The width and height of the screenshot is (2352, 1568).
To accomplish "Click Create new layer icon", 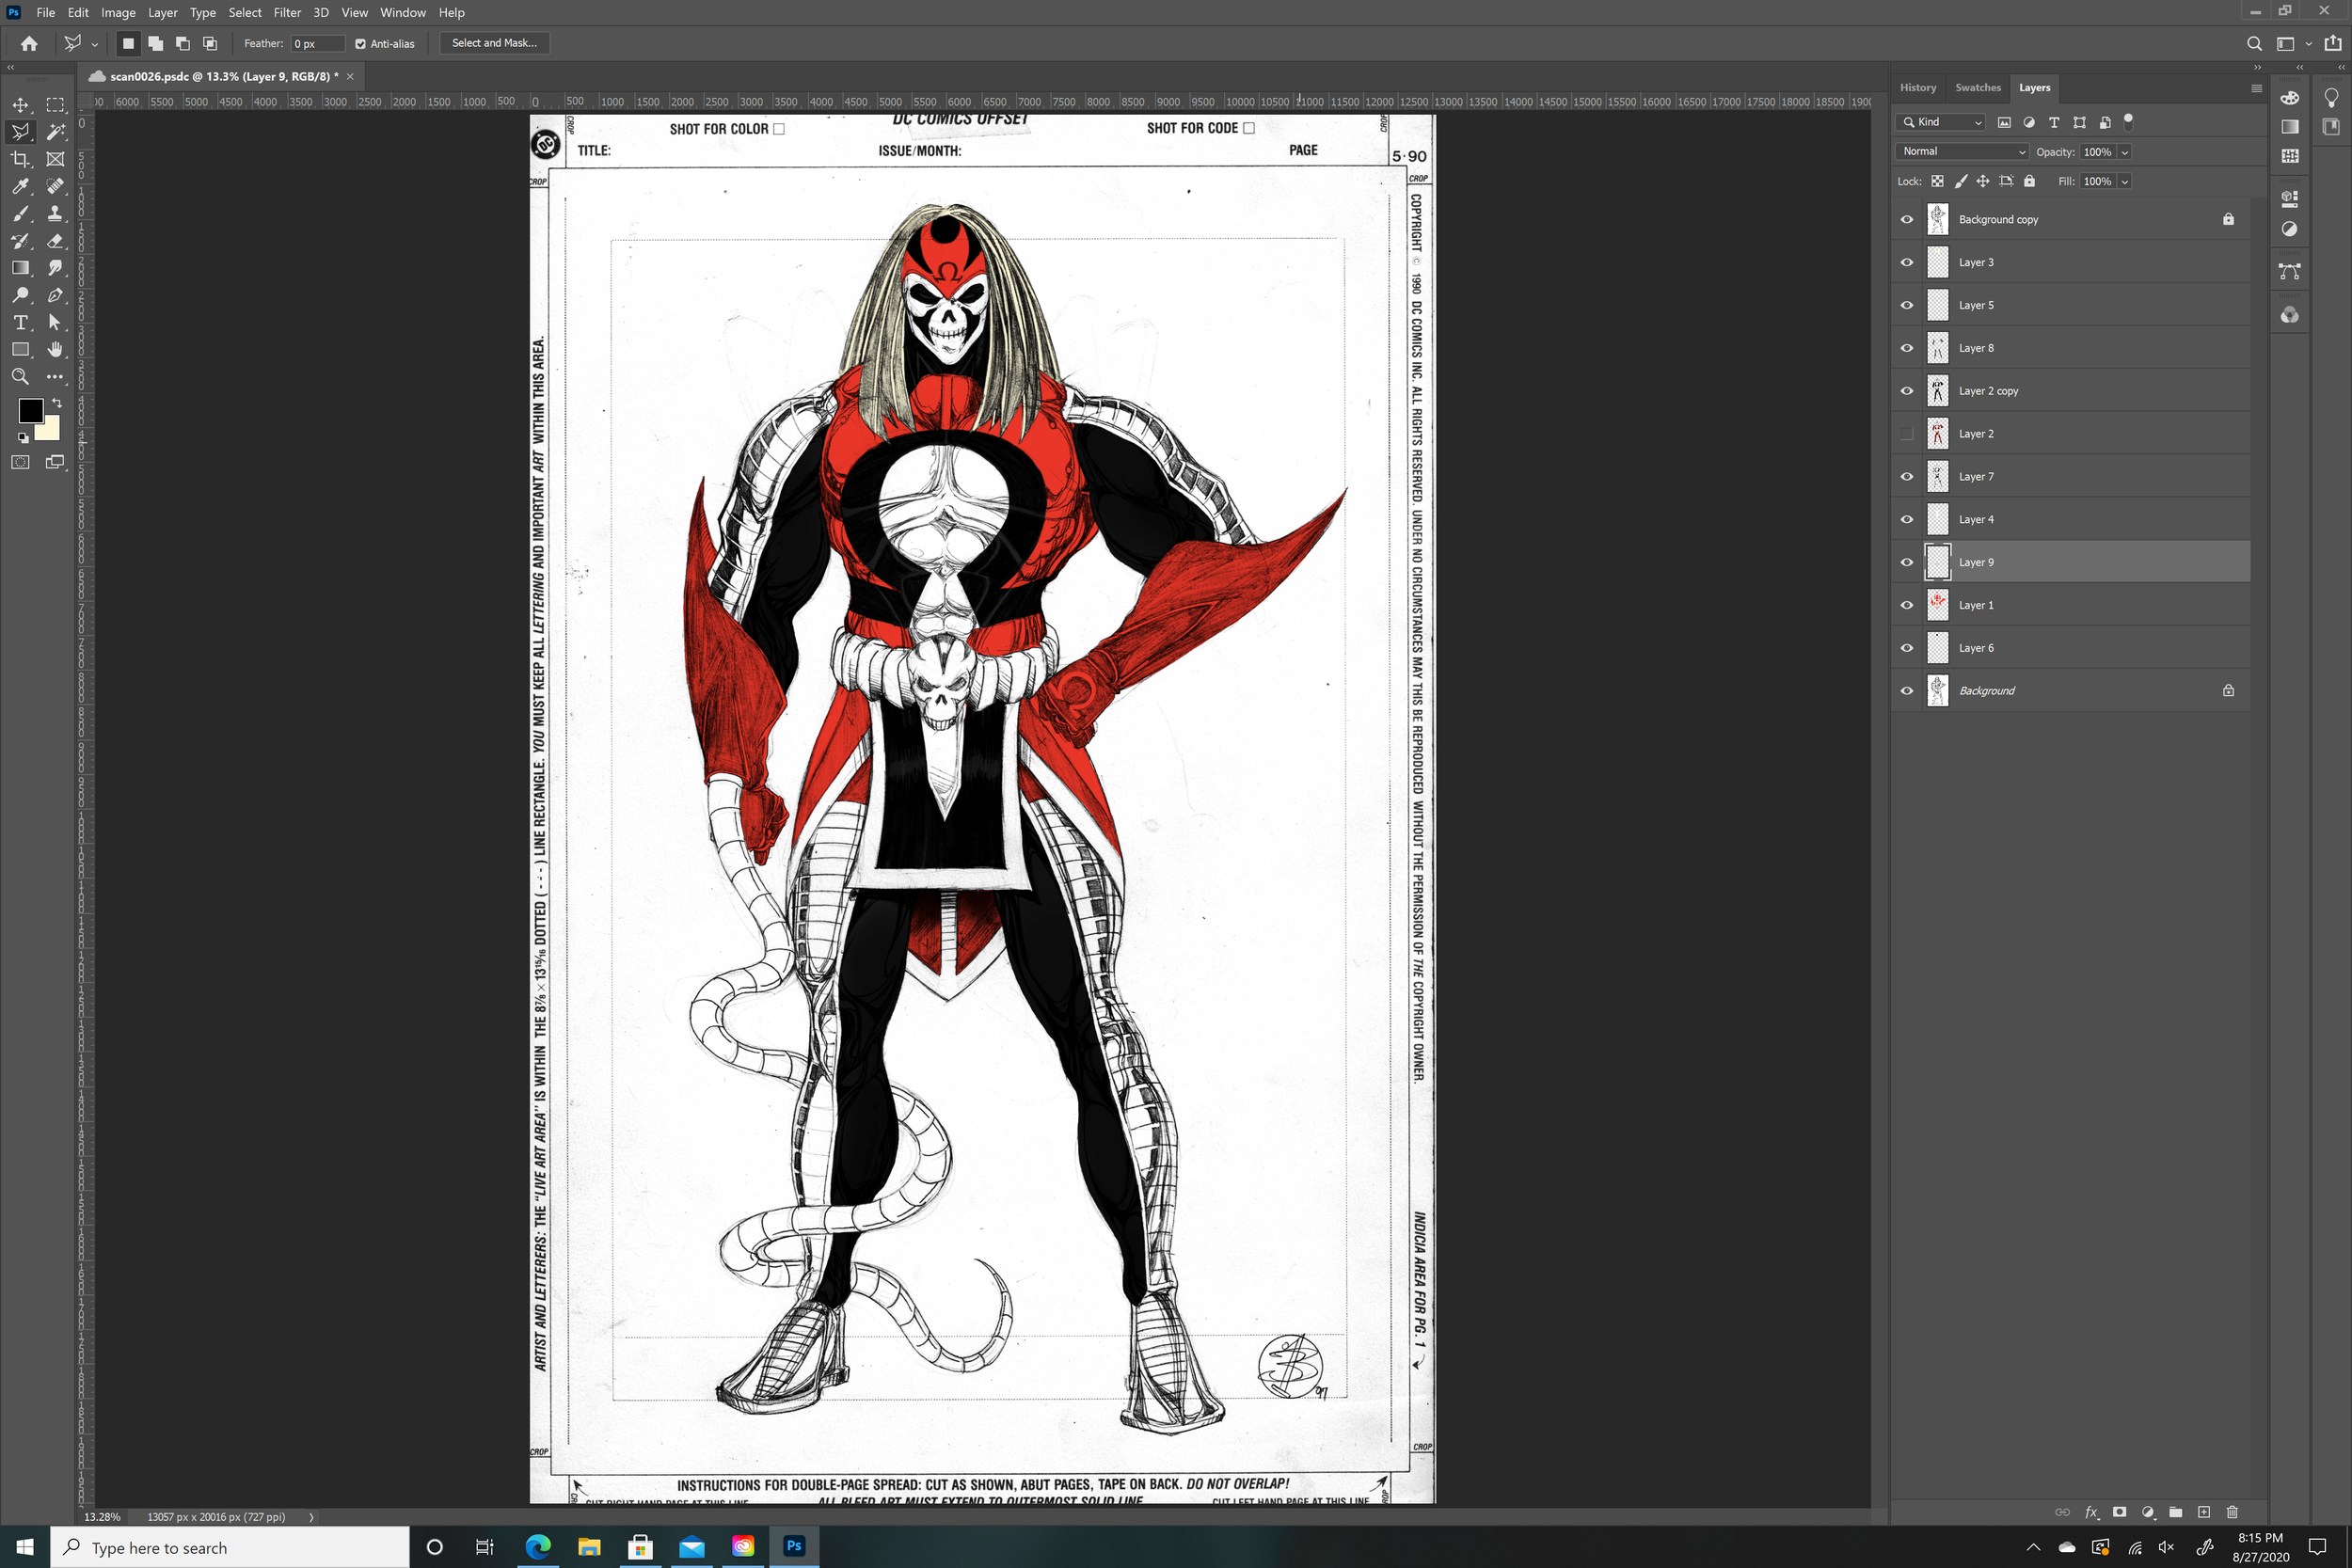I will click(2204, 1512).
